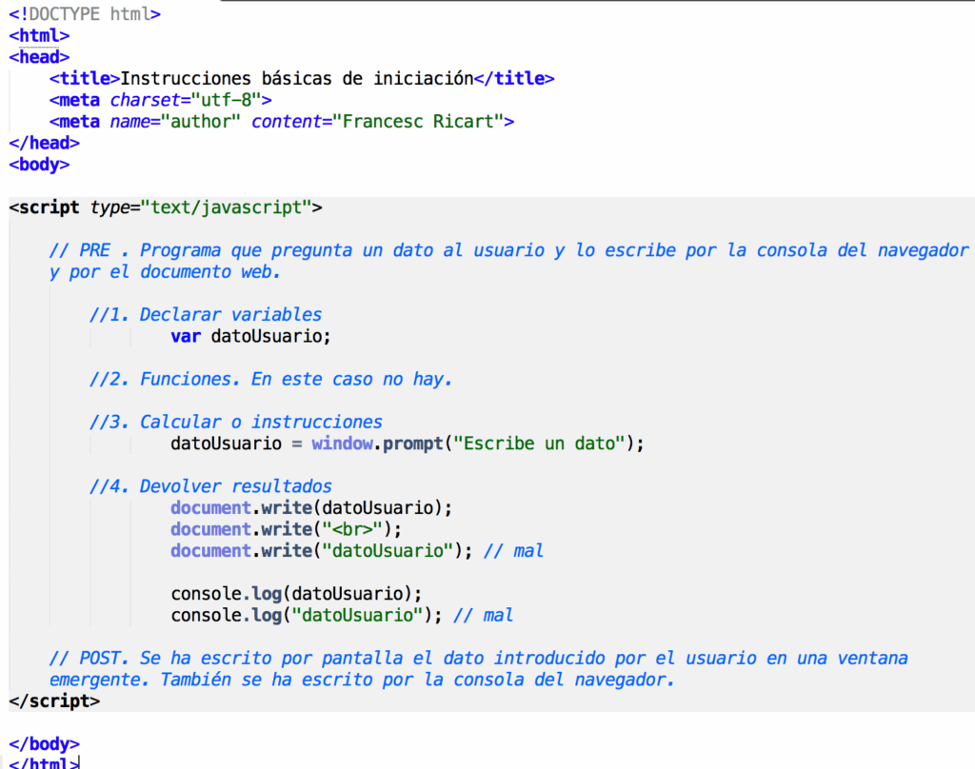Click the var keyword
The image size is (975, 769).
[186, 336]
